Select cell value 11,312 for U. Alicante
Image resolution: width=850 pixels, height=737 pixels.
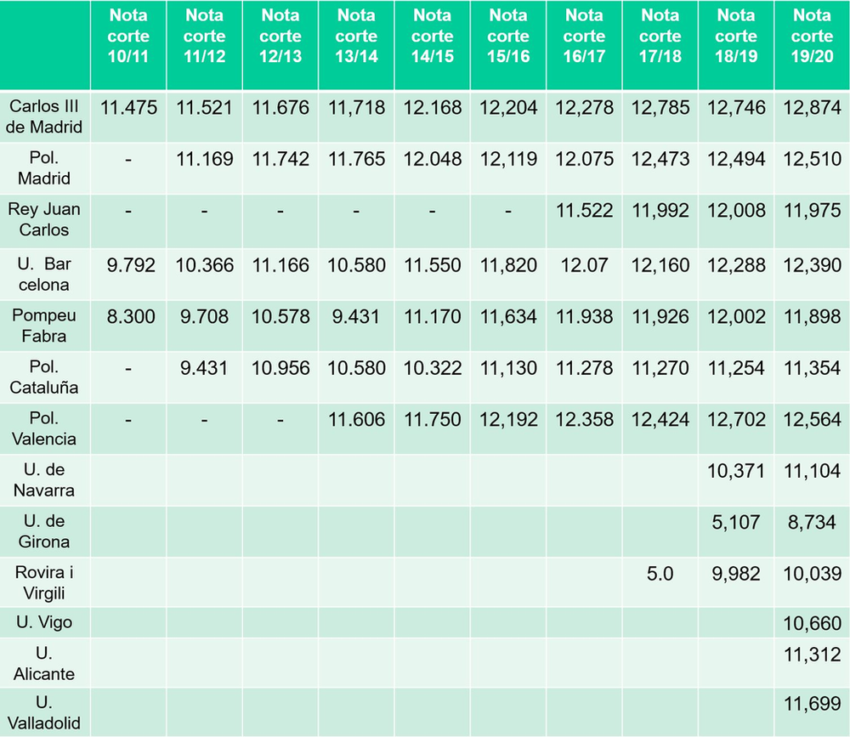(x=812, y=655)
